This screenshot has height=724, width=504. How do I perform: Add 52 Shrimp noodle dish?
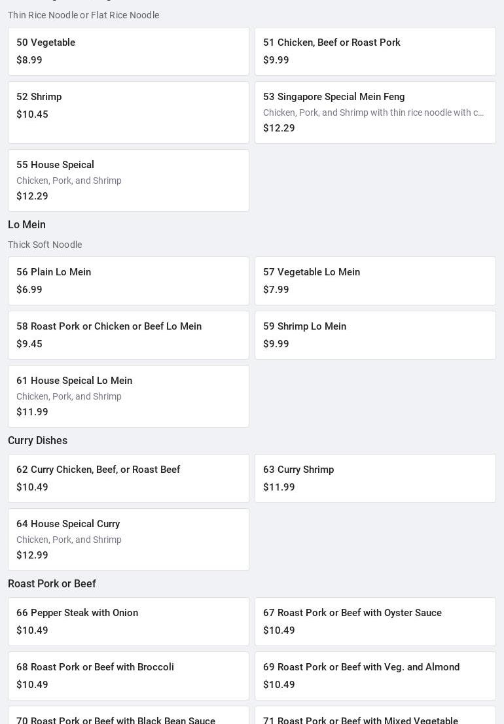point(128,112)
